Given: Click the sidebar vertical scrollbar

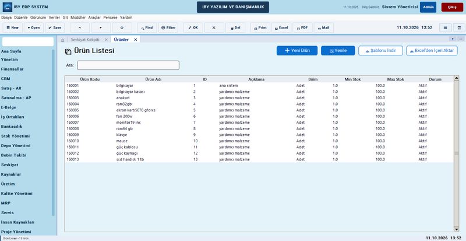Looking at the screenshot, I should tap(53, 132).
